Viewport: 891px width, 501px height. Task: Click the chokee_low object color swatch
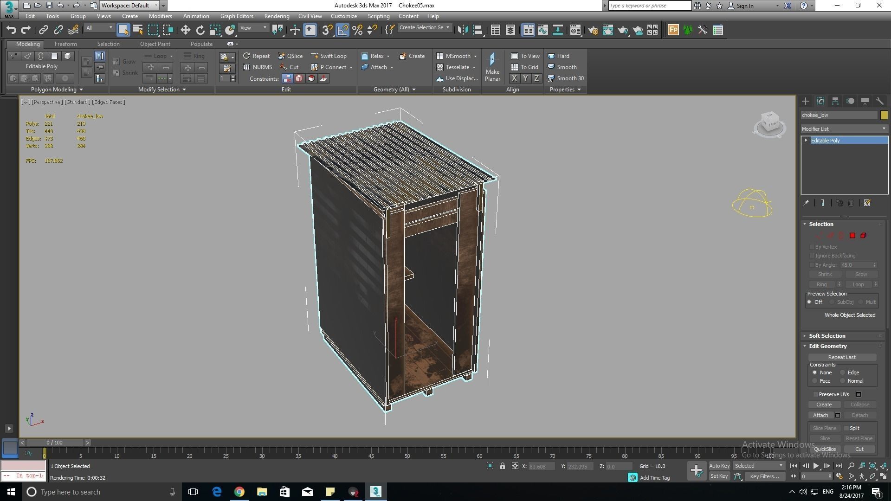point(884,115)
